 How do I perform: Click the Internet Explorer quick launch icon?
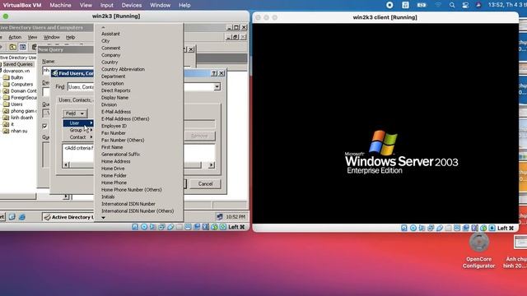(22, 217)
